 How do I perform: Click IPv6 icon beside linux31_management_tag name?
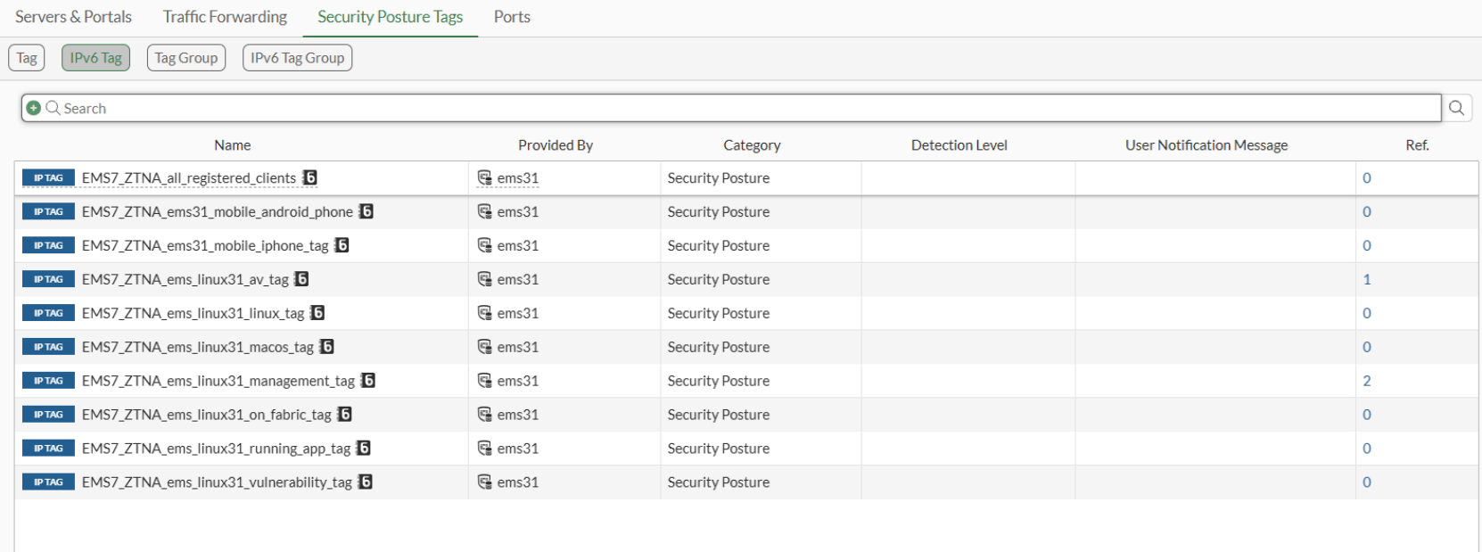click(367, 381)
